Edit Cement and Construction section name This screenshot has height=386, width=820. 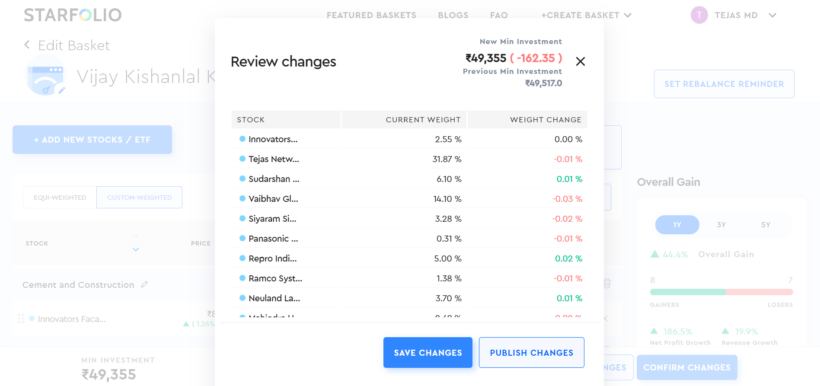click(144, 284)
